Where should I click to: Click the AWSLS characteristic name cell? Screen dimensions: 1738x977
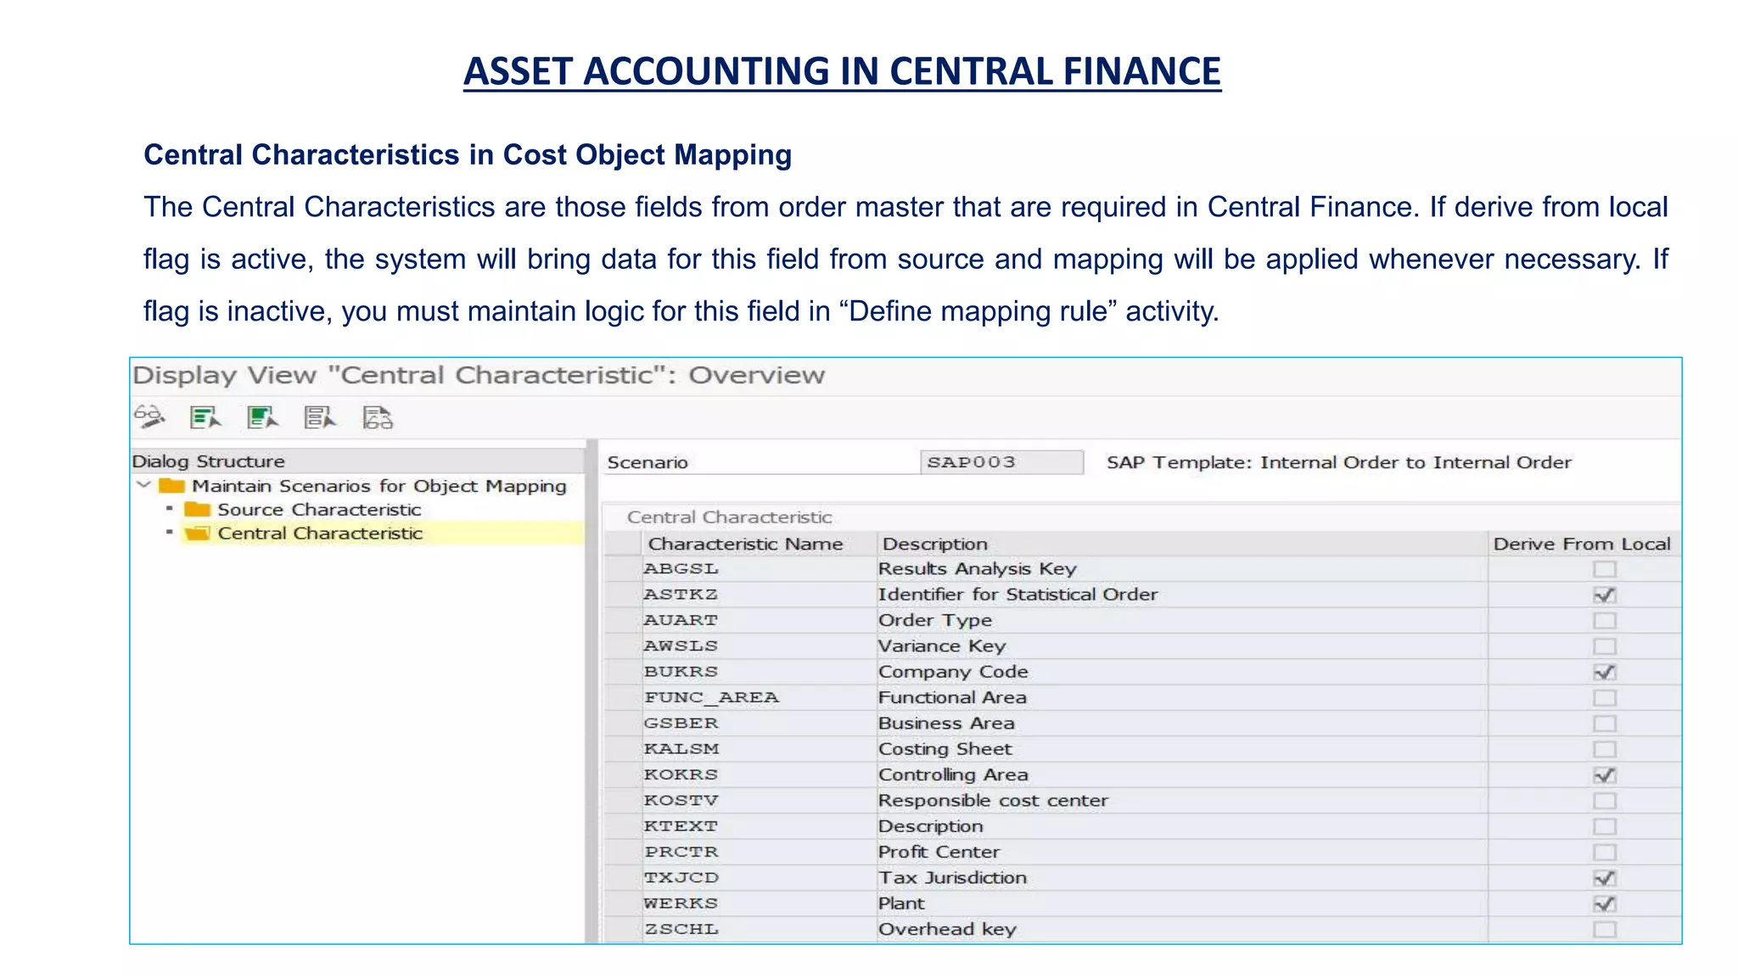pyautogui.click(x=759, y=646)
